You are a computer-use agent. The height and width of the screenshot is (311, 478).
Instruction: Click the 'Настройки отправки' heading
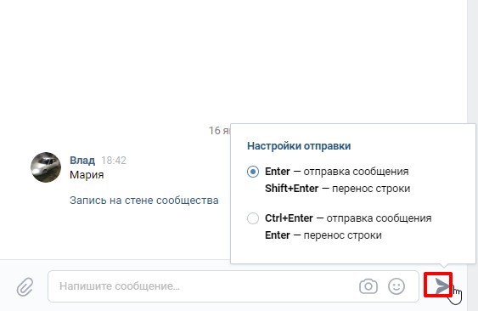point(299,146)
